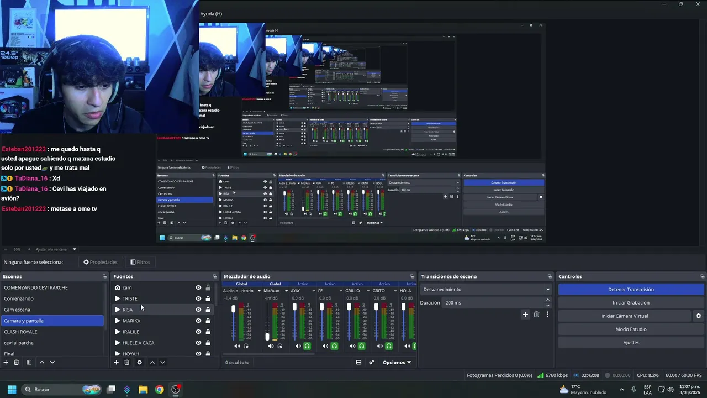Image resolution: width=707 pixels, height=398 pixels.
Task: Open AYAY channel options dropdown
Action: [x=313, y=291]
